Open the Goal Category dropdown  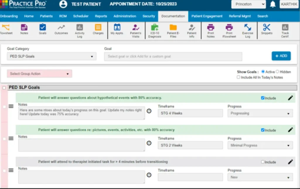(x=51, y=56)
